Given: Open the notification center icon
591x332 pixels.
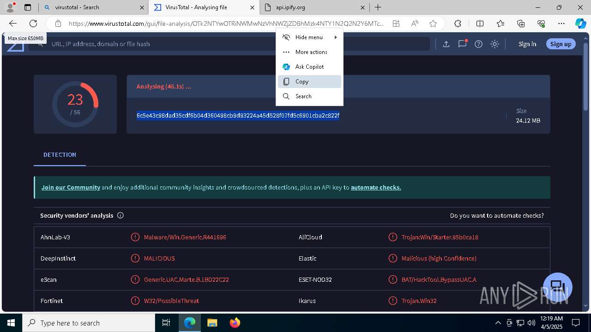Looking at the screenshot, I should point(576,323).
